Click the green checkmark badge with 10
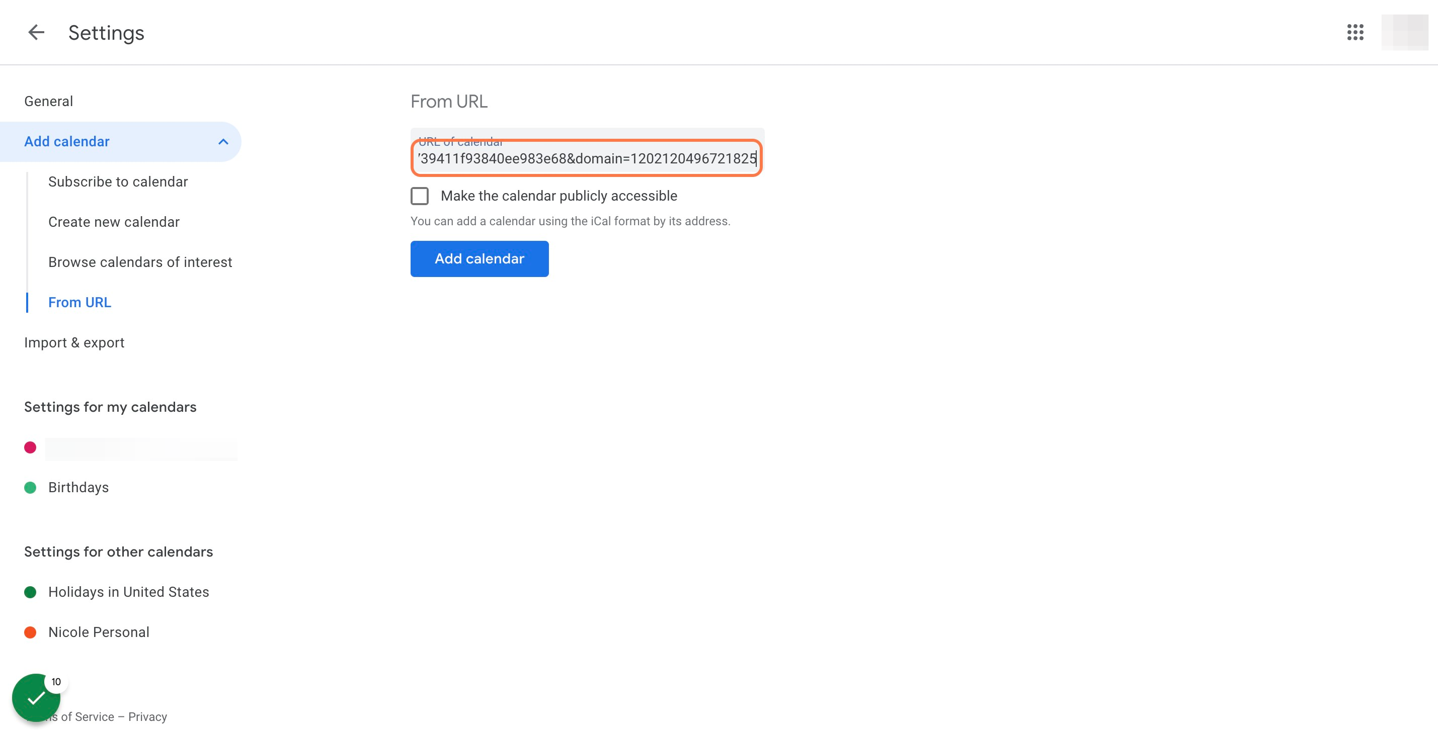The image size is (1438, 732). point(37,697)
